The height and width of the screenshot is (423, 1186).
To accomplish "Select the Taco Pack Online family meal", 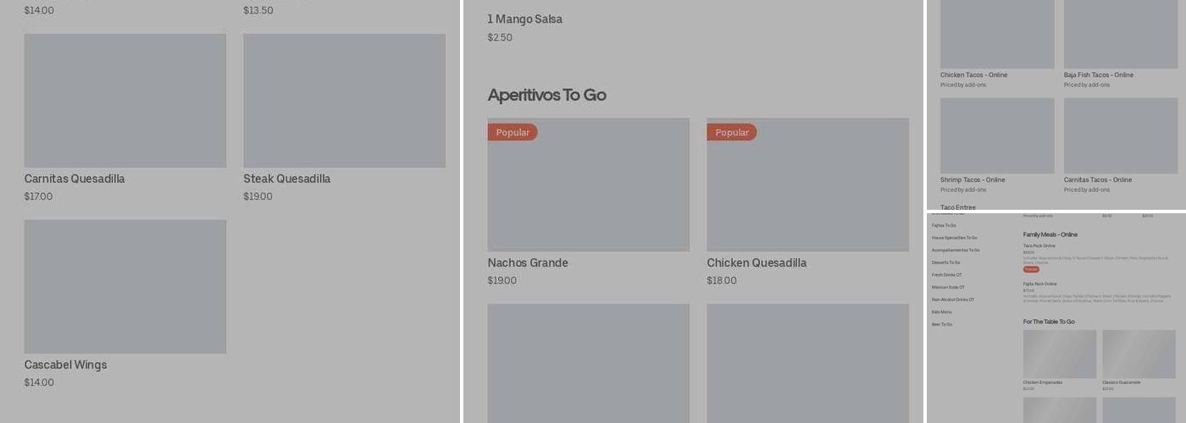I will tap(1039, 246).
